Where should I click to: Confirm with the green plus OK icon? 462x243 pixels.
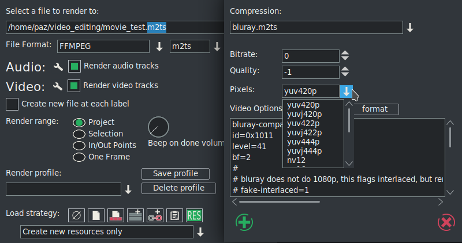pyautogui.click(x=244, y=222)
